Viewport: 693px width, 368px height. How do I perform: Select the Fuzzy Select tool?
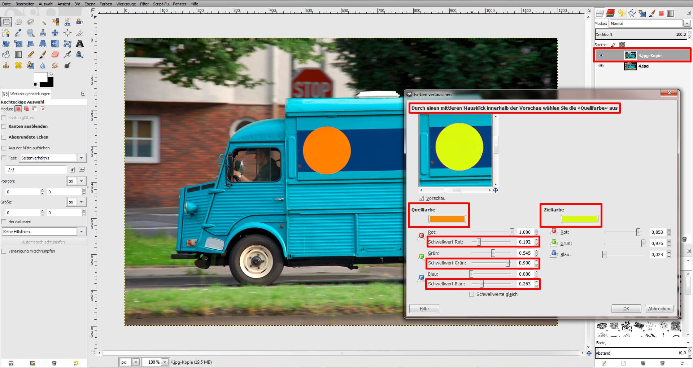coord(43,22)
